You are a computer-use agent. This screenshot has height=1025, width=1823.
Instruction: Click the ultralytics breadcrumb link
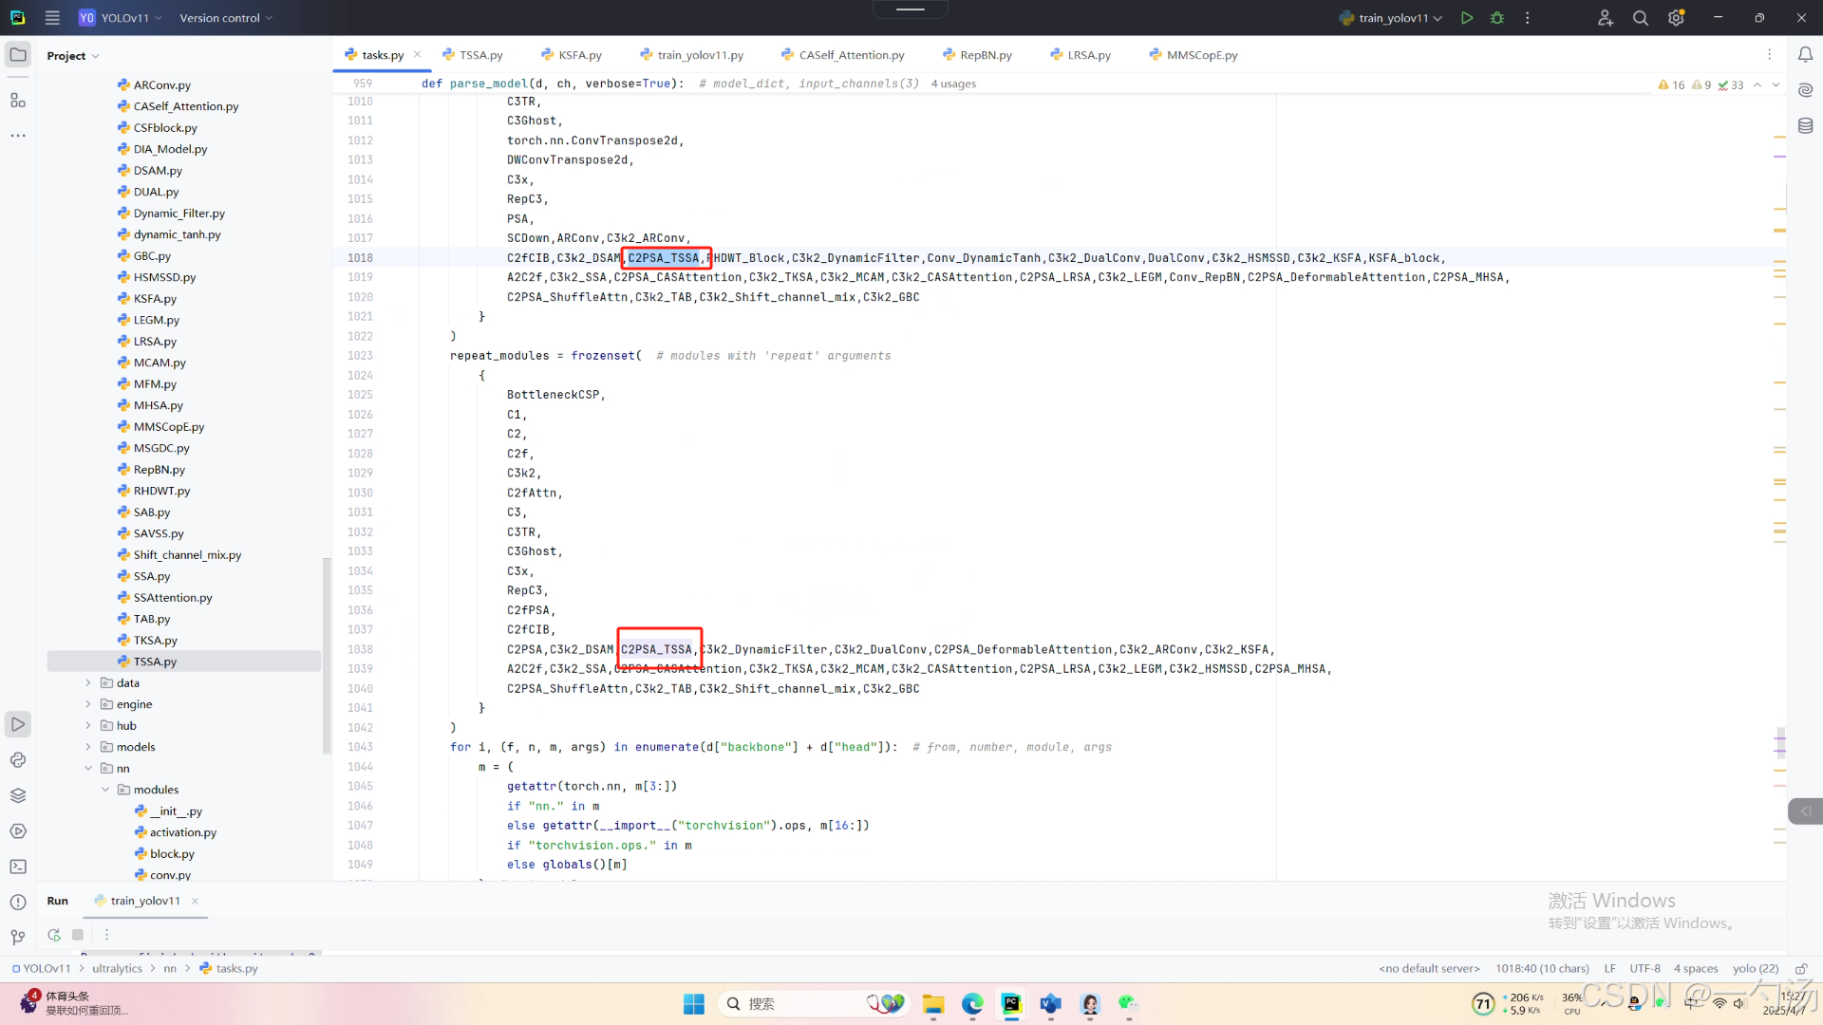117,969
